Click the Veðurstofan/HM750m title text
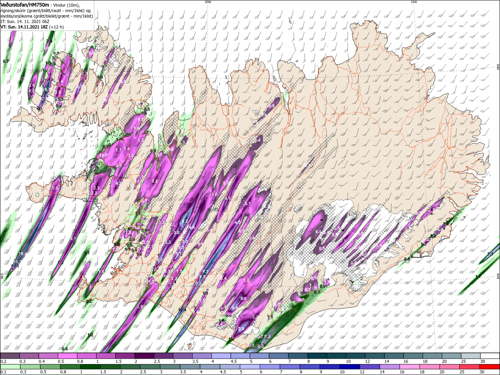Viewport: 500px width, 375px height. [25, 4]
